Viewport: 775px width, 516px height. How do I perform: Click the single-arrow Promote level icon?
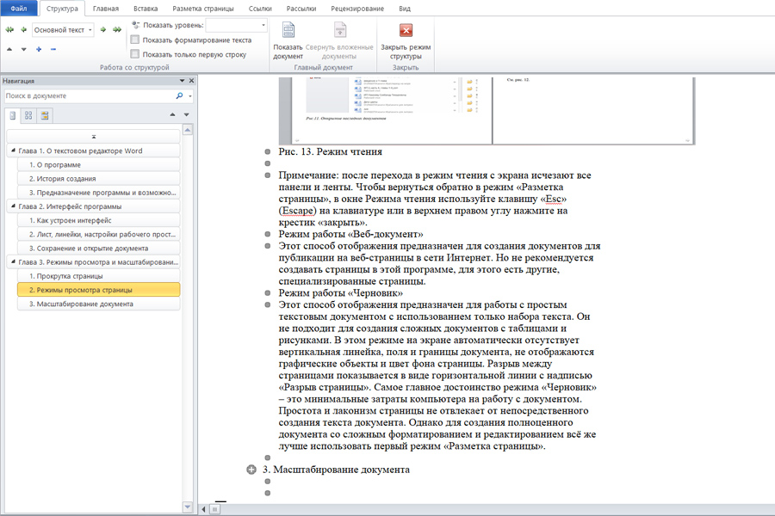[22, 29]
